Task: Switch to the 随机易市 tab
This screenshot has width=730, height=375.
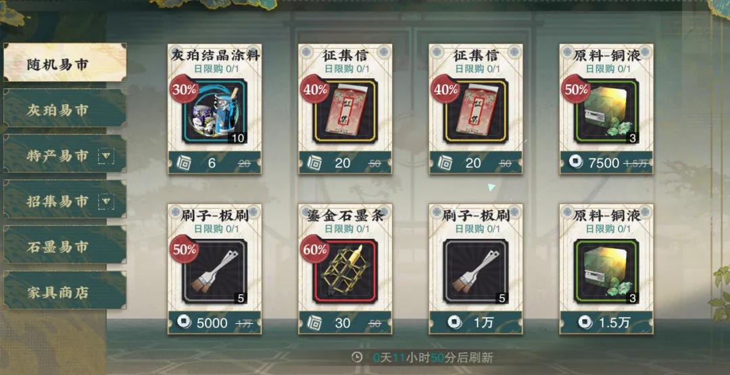Action: (65, 62)
